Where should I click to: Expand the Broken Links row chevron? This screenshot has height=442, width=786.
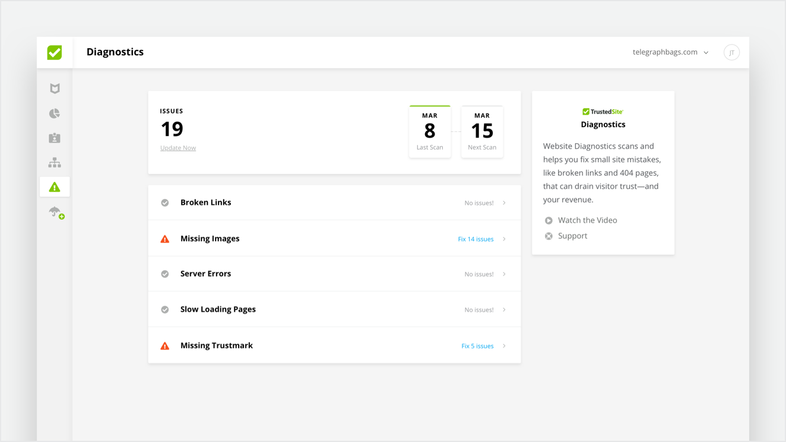[x=504, y=203]
